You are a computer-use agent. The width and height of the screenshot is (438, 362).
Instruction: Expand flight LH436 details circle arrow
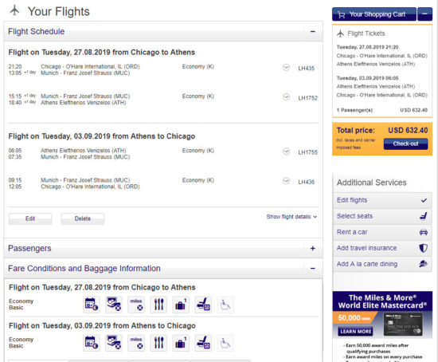(x=286, y=181)
